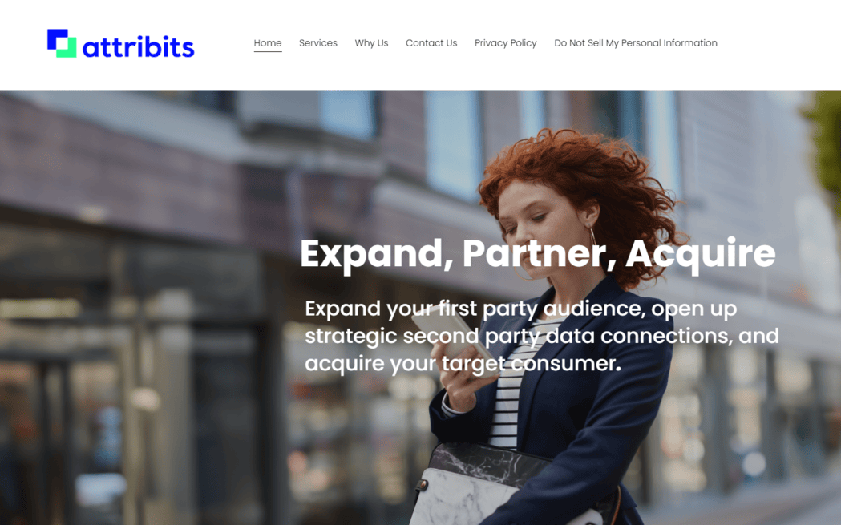Viewport: 841px width, 525px height.
Task: Click the attribits wordmark text
Action: [x=139, y=47]
